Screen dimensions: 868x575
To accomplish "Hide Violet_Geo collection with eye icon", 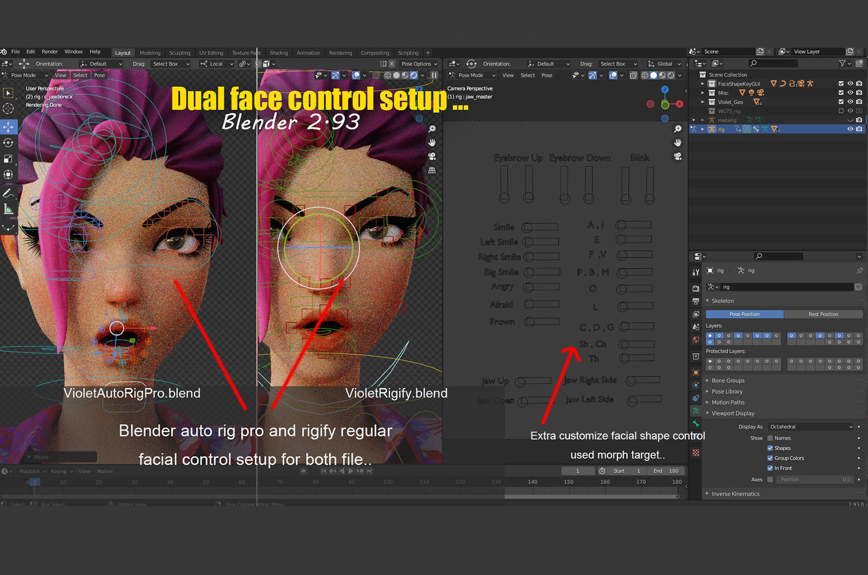I will point(850,102).
